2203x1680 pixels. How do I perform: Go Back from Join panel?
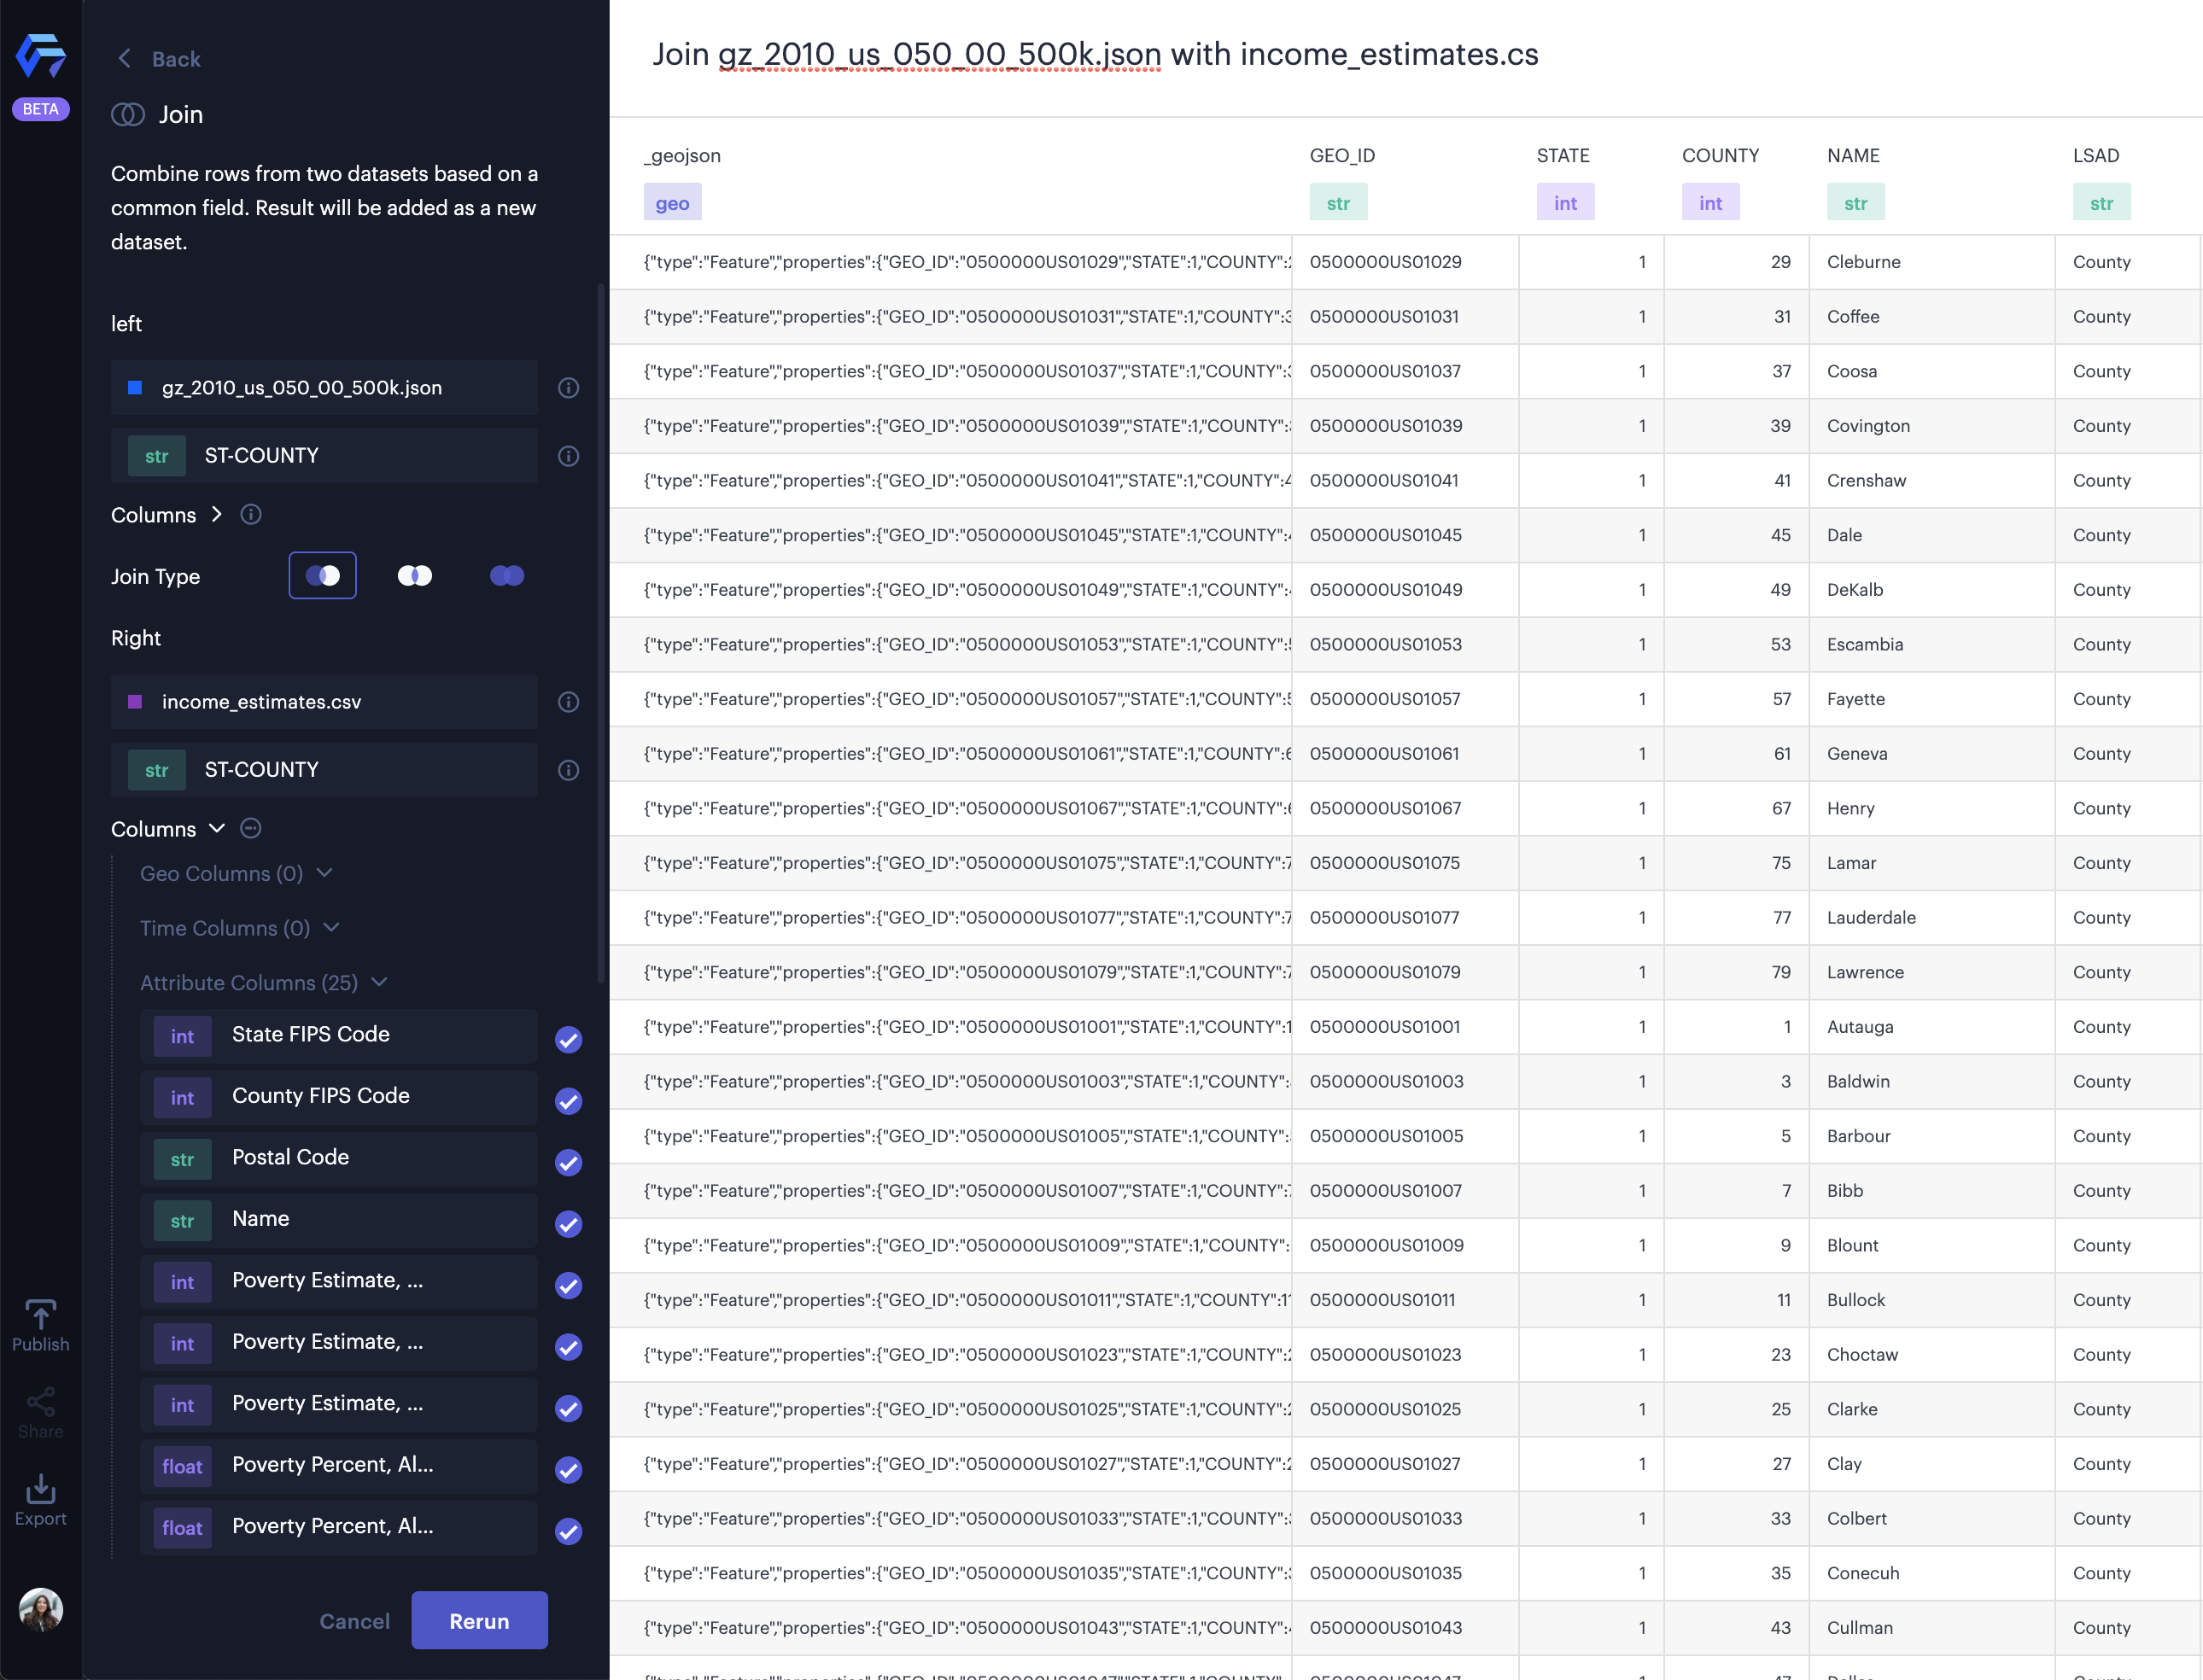pyautogui.click(x=160, y=59)
